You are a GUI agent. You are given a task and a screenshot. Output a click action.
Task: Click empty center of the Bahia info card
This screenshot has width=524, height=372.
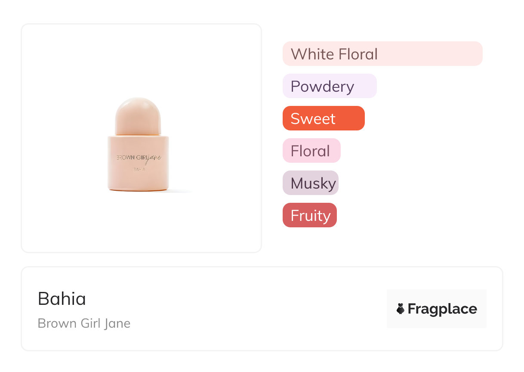(258, 309)
